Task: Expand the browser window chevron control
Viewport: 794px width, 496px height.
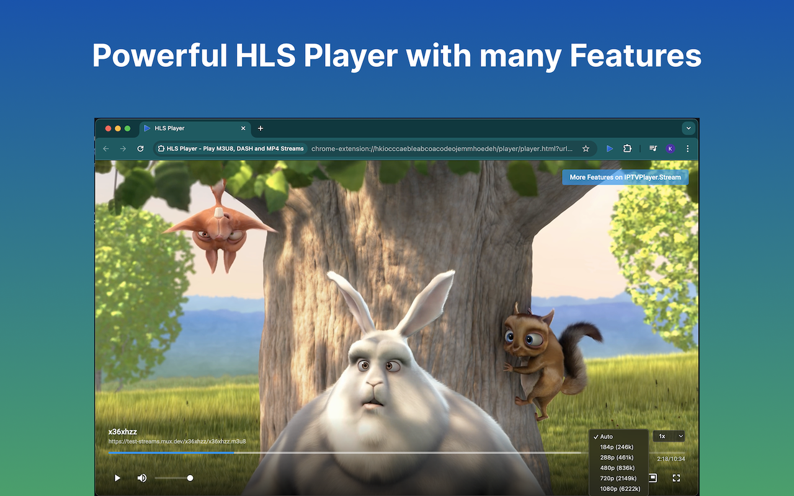Action: pos(687,128)
